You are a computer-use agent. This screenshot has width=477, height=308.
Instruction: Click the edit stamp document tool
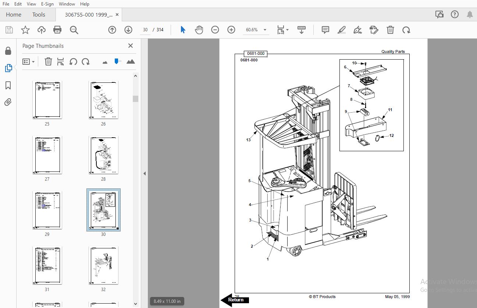[374, 30]
